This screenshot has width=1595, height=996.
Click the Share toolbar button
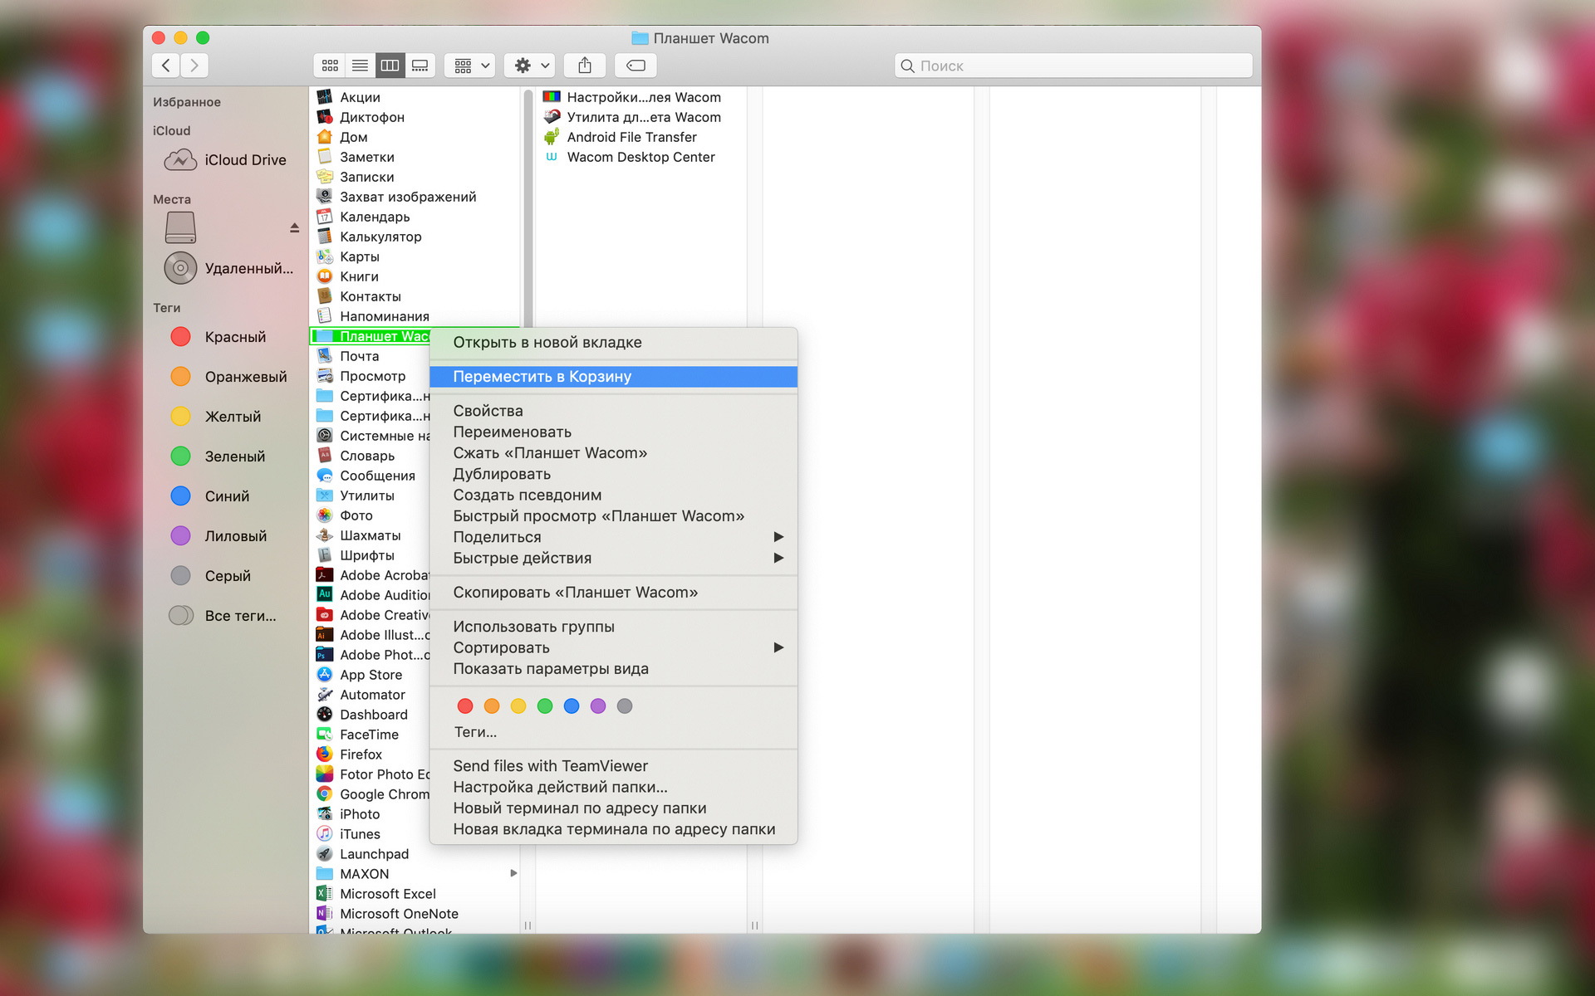(x=585, y=66)
